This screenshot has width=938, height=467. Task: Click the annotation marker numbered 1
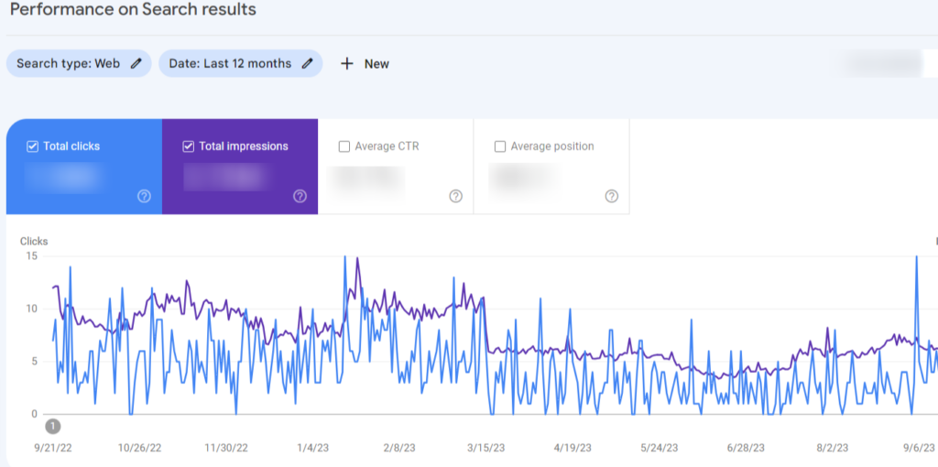pos(53,427)
